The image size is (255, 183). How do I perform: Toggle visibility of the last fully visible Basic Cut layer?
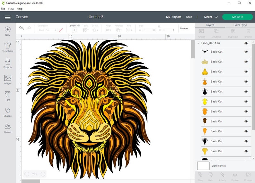coord(246,151)
